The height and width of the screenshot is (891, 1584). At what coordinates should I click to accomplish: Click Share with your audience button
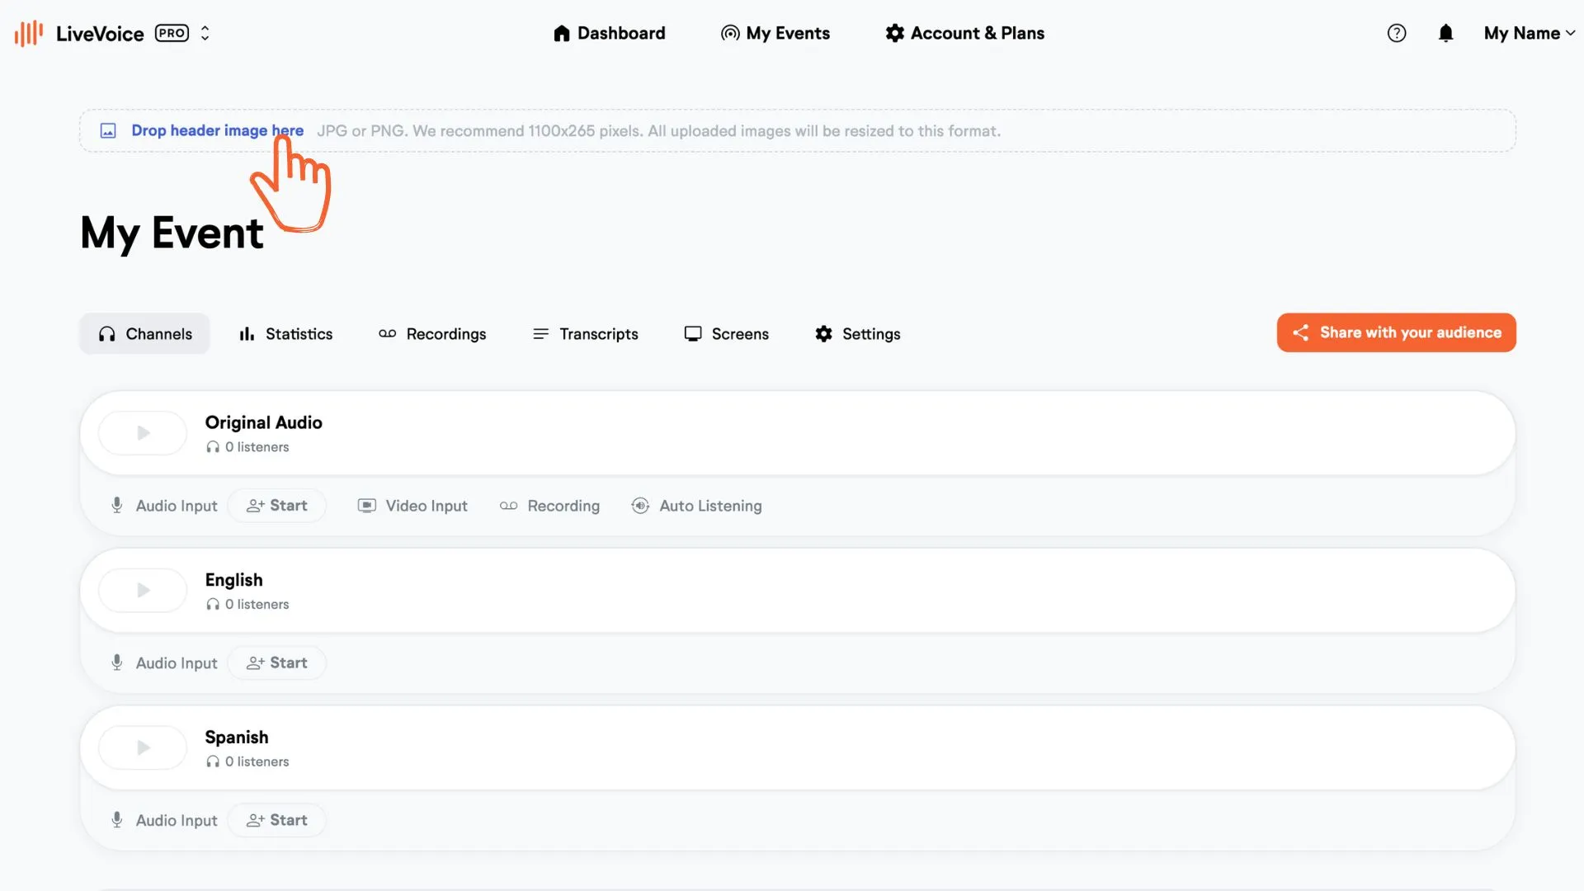(x=1396, y=332)
